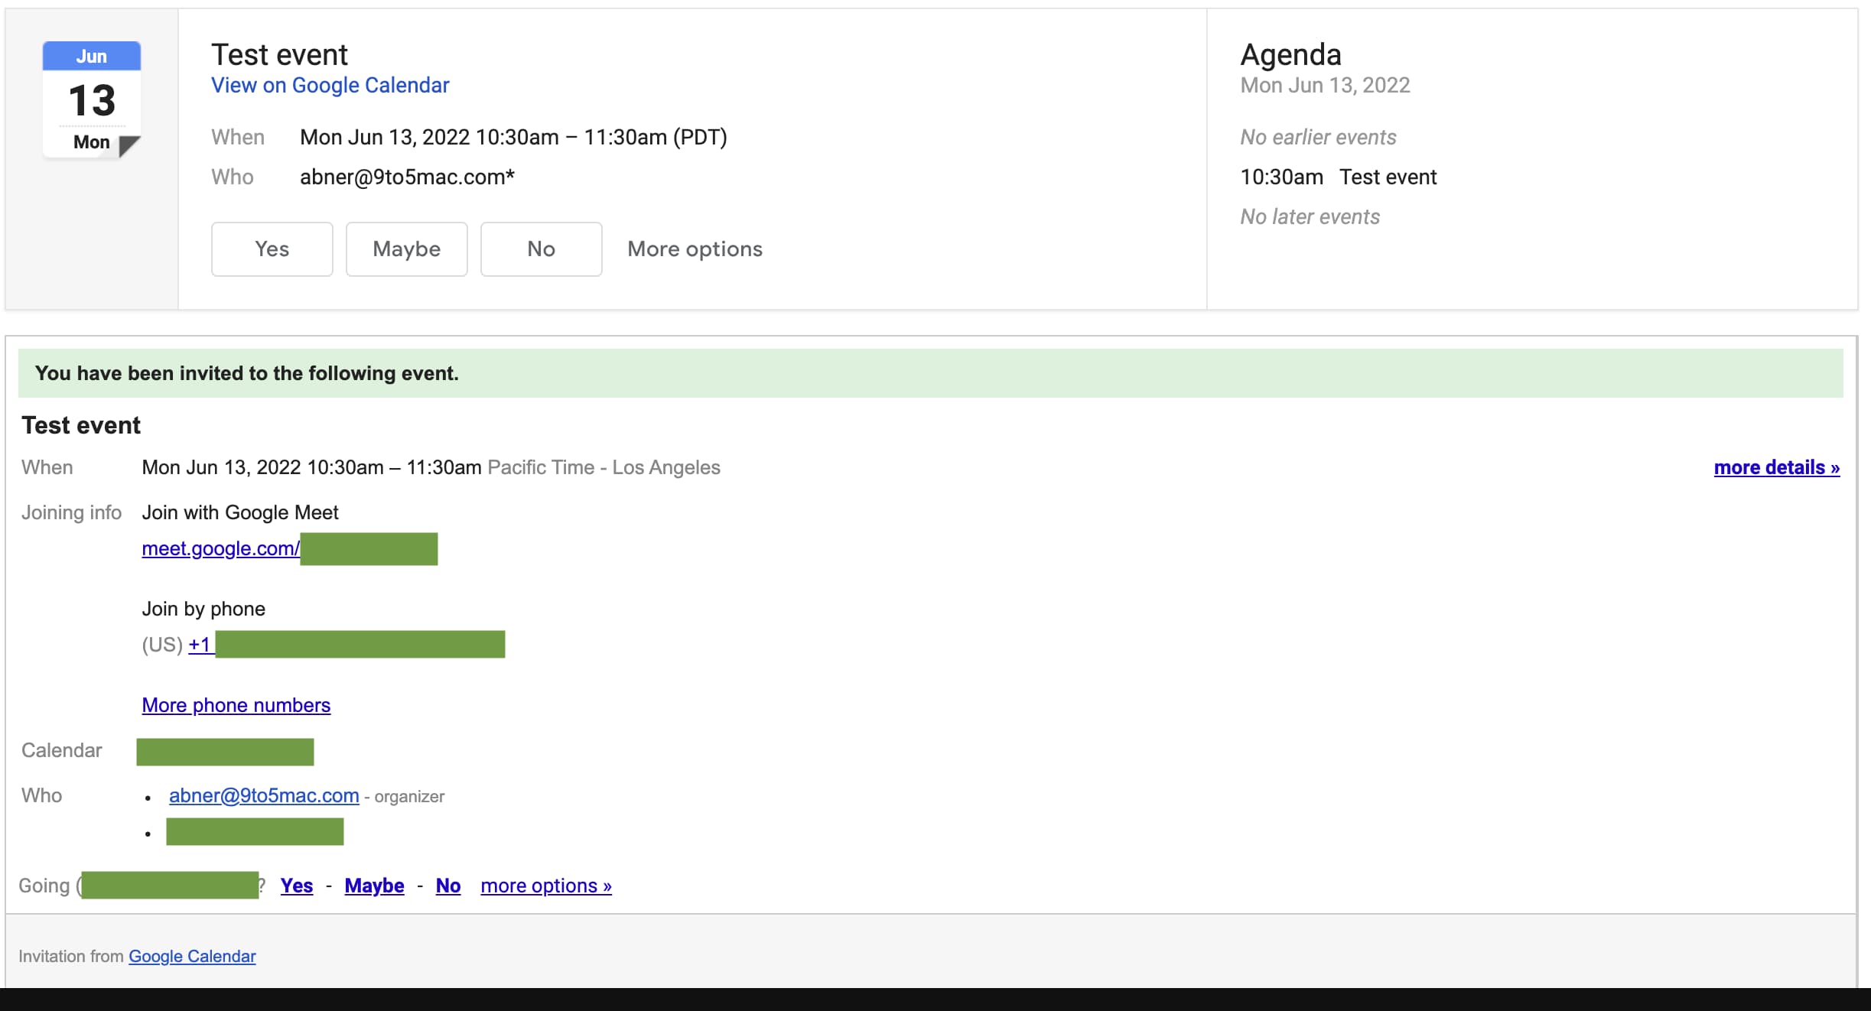The width and height of the screenshot is (1871, 1011).
Task: Open the meet.google.com meeting link
Action: (221, 548)
